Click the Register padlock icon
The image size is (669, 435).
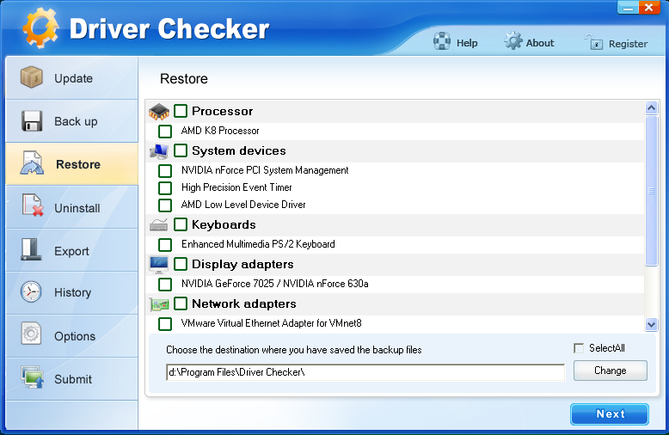pos(594,42)
